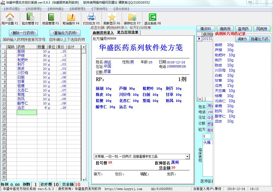
Task: Open 用户设置 F1 house icon
Action: click(x=10, y=17)
